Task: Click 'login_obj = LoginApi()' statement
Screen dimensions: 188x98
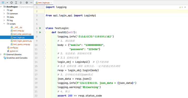Action: click(x=74, y=62)
